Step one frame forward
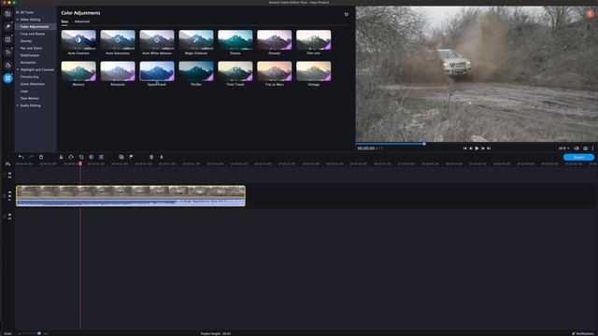Screen dimensions: 598x336 (483, 148)
